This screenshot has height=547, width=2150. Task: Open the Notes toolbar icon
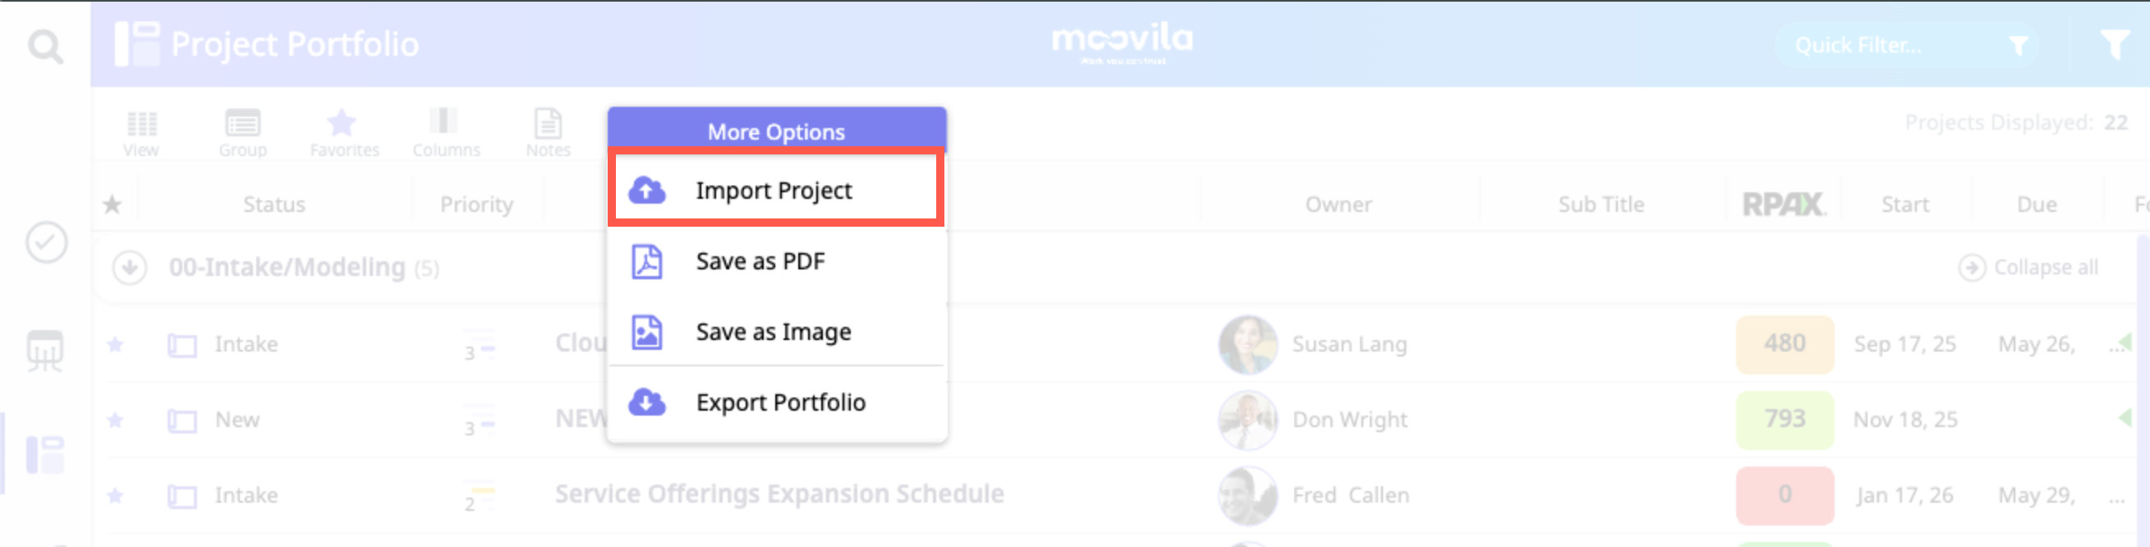point(548,132)
